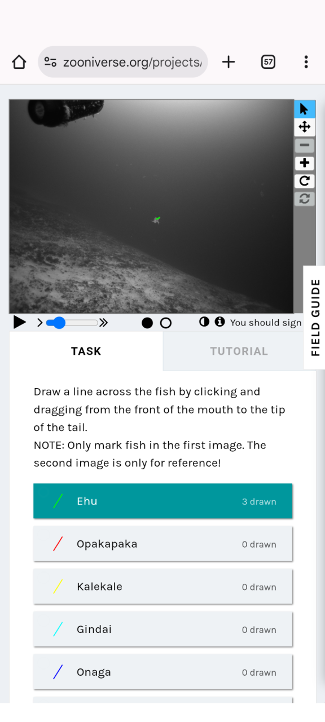Zoom in with the plus icon

pyautogui.click(x=305, y=163)
